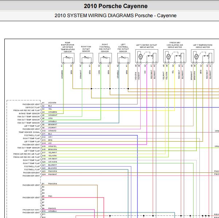The width and height of the screenshot is (219, 218).
Task: Click pin A5 wire color "GRN/WHT"
Action: 53,115
